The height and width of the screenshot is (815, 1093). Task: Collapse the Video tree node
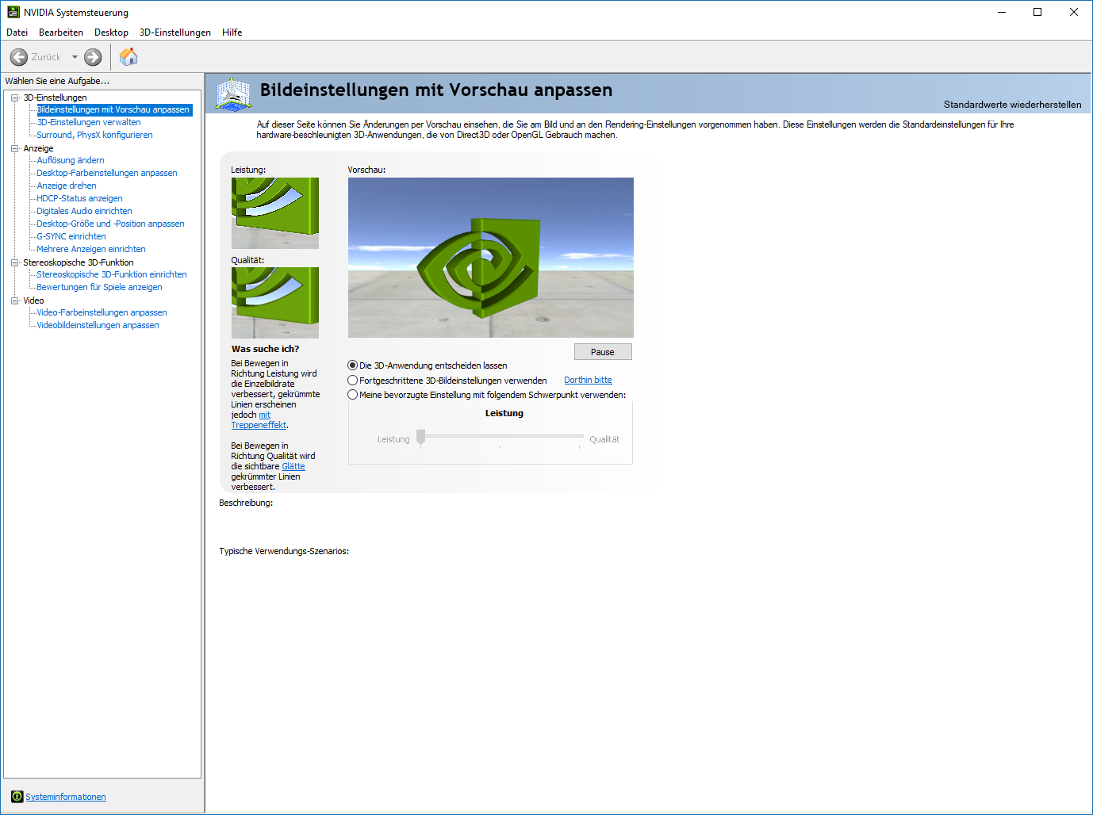pos(14,300)
